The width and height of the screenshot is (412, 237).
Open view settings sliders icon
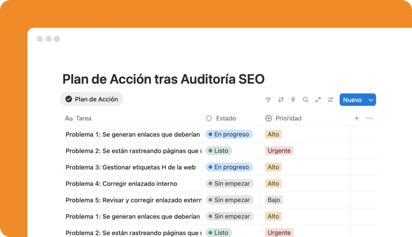click(330, 100)
